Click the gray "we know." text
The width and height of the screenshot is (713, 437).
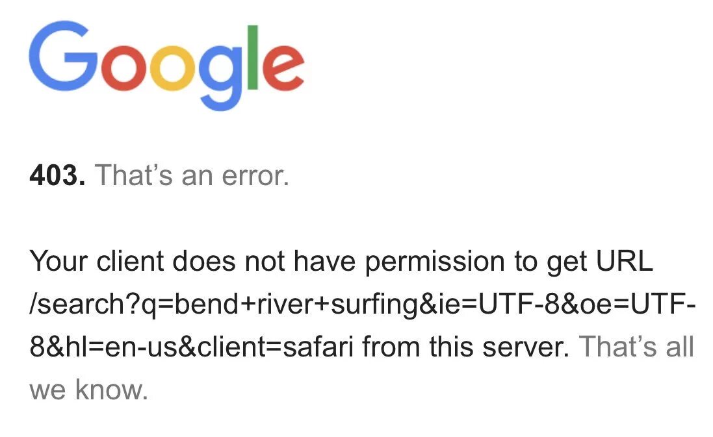pos(89,390)
